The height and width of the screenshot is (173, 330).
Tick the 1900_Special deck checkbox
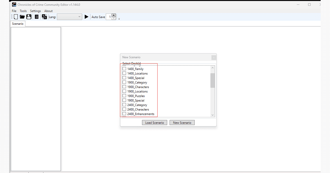pyautogui.click(x=124, y=101)
